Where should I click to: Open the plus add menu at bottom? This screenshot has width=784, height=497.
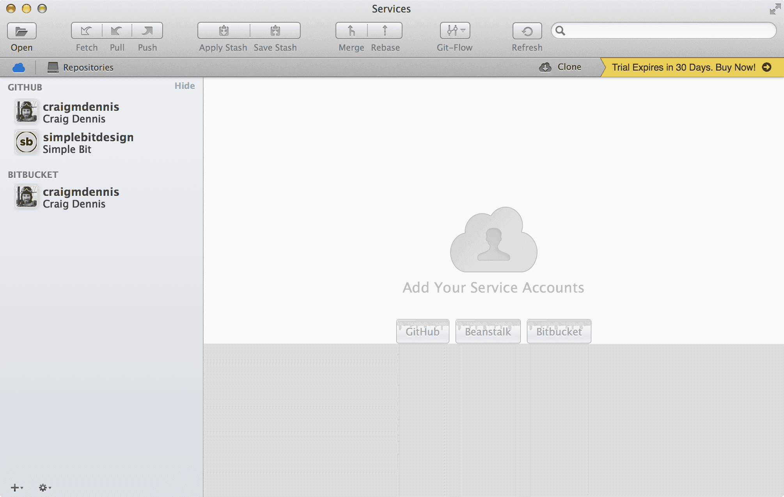tap(17, 488)
